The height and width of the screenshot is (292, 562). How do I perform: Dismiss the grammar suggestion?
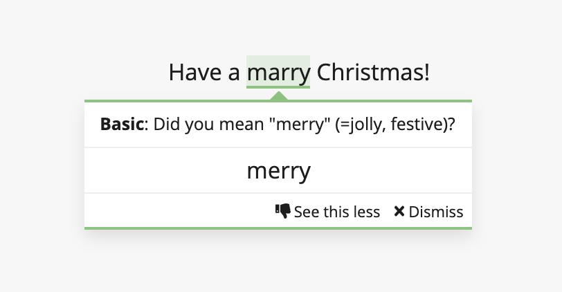tap(428, 212)
